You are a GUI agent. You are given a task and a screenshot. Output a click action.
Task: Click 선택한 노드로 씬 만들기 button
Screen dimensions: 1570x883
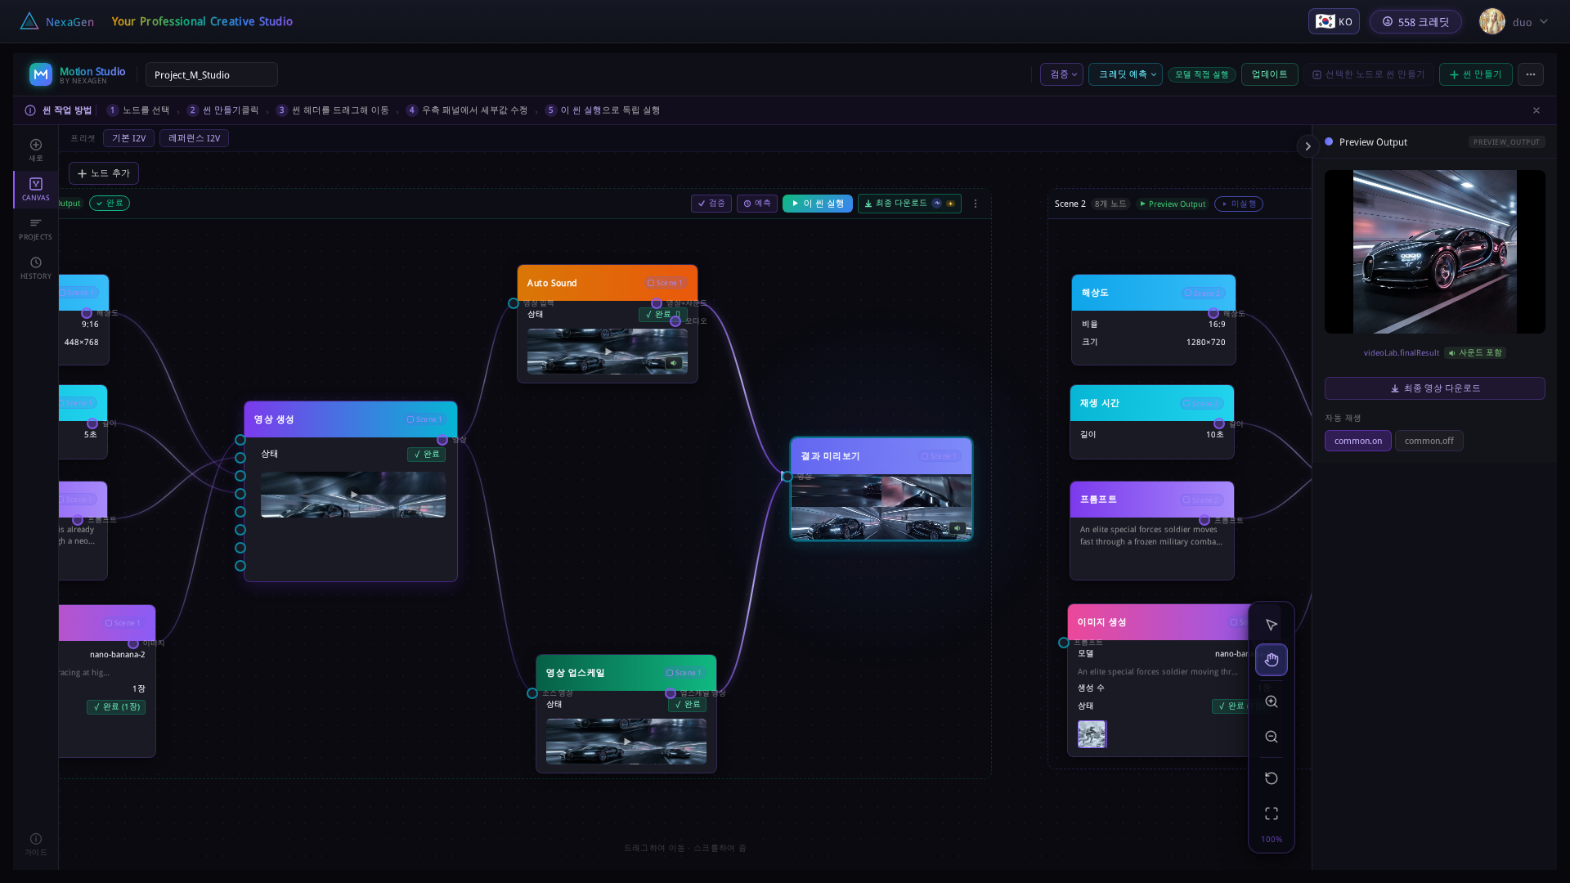pyautogui.click(x=1368, y=74)
